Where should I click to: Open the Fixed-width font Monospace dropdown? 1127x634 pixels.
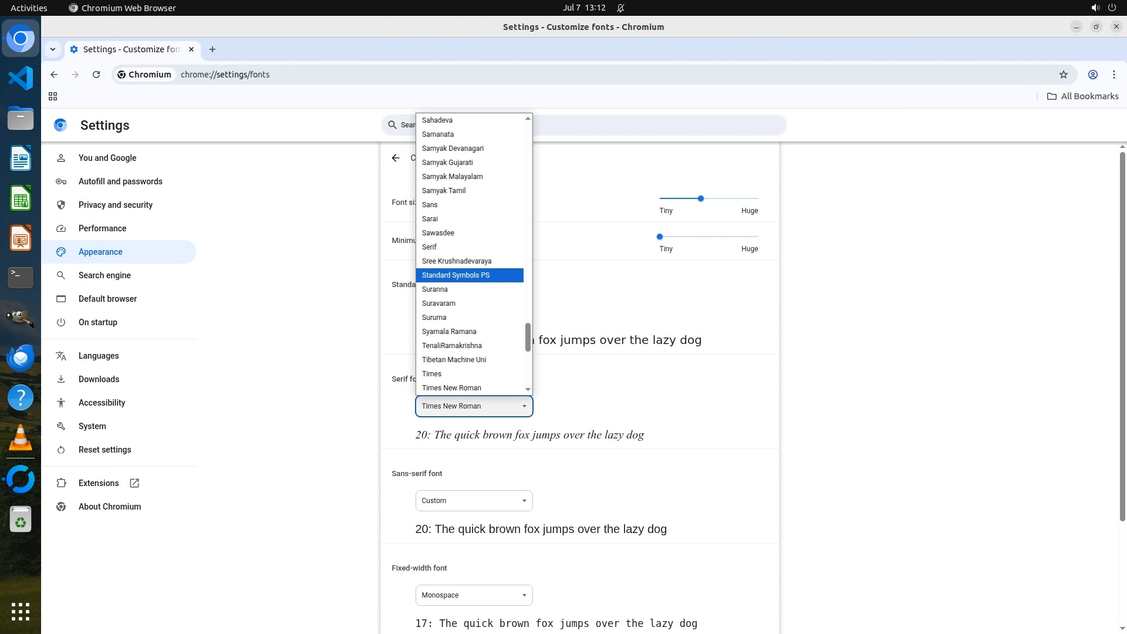tap(474, 595)
